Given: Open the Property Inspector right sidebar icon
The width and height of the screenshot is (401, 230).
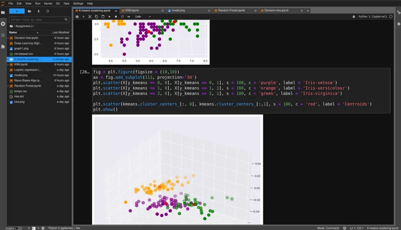Looking at the screenshot, I should [399, 12].
